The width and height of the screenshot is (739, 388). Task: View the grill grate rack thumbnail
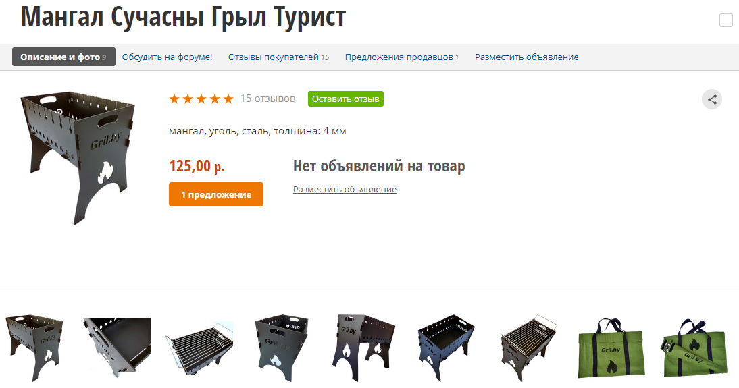click(x=199, y=348)
